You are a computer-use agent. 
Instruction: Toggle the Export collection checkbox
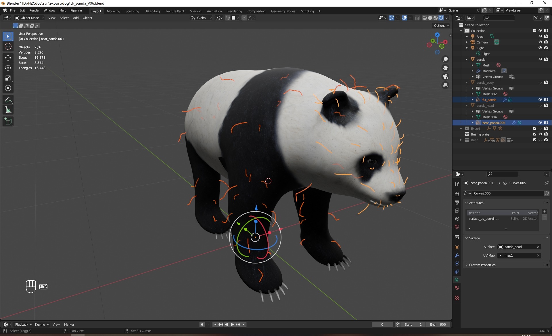coord(535,128)
